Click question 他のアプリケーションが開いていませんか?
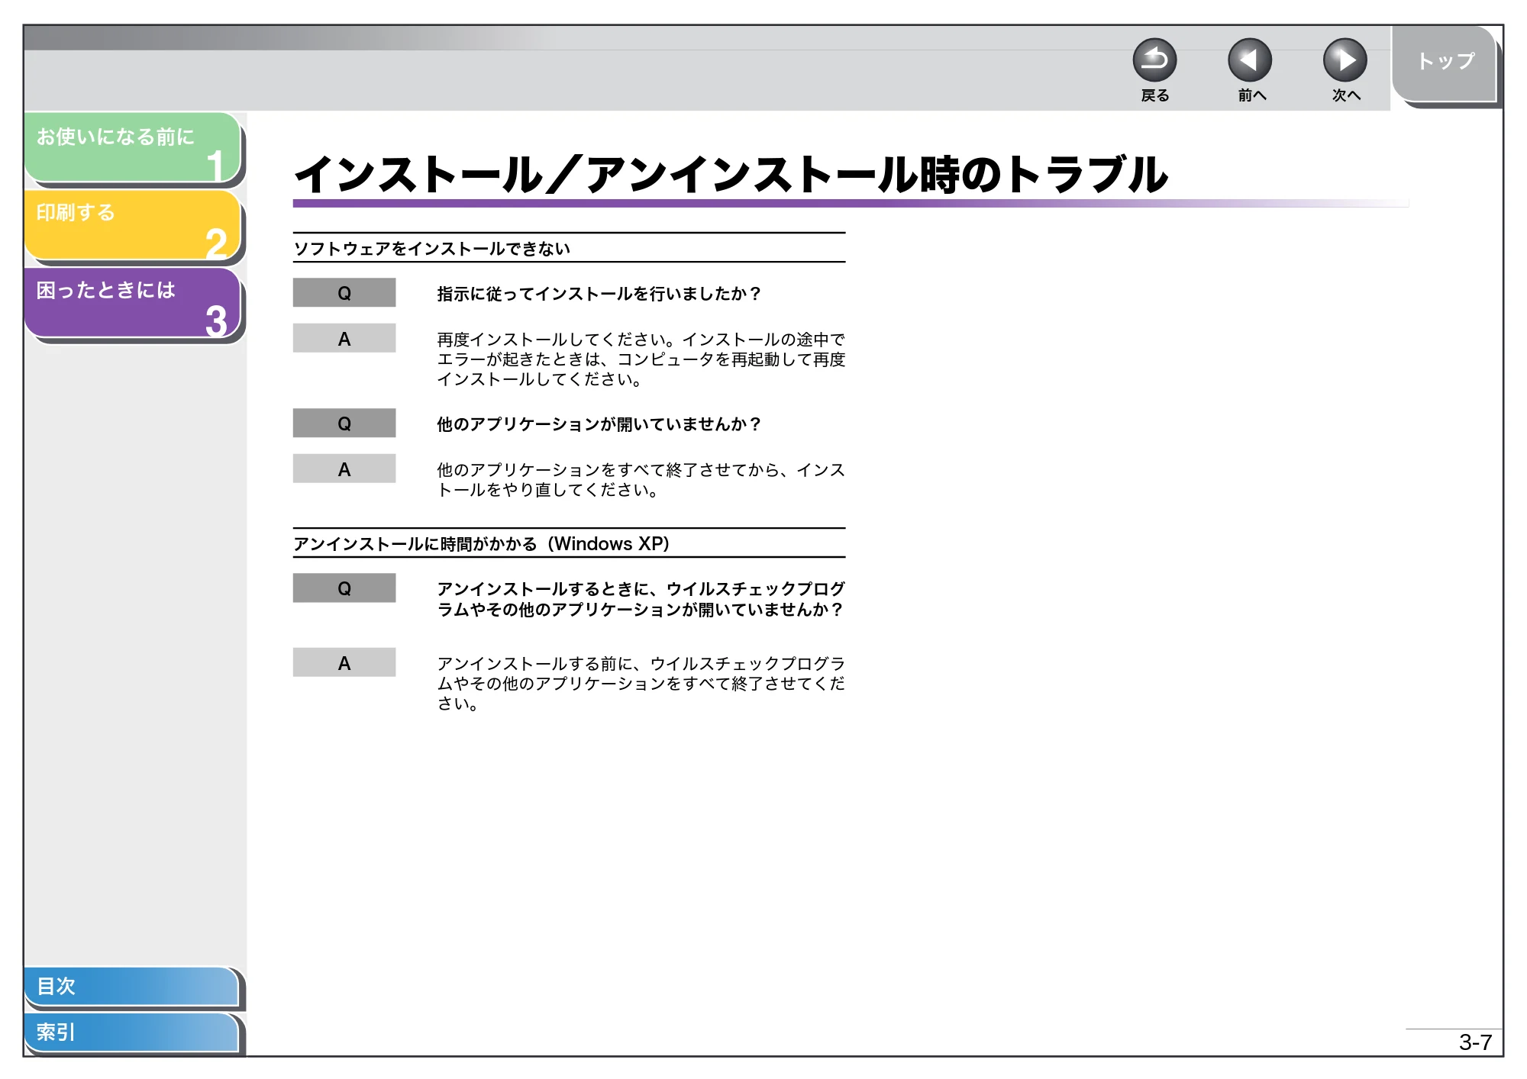 click(x=599, y=424)
